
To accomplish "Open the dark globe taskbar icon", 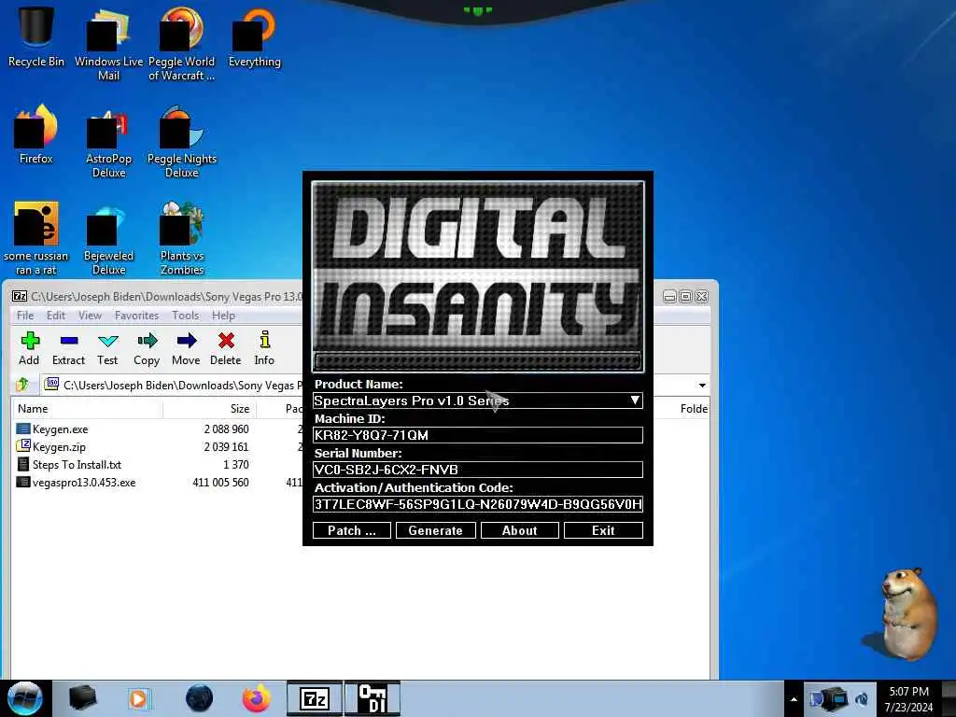I will (199, 698).
